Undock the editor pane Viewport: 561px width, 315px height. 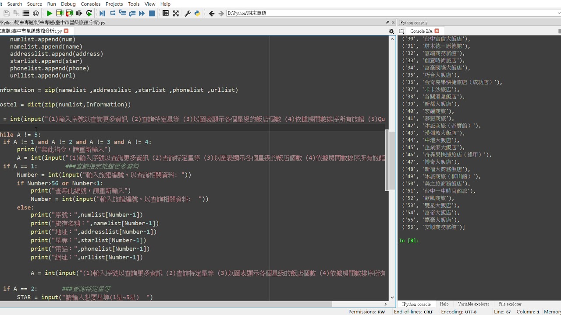pyautogui.click(x=387, y=22)
